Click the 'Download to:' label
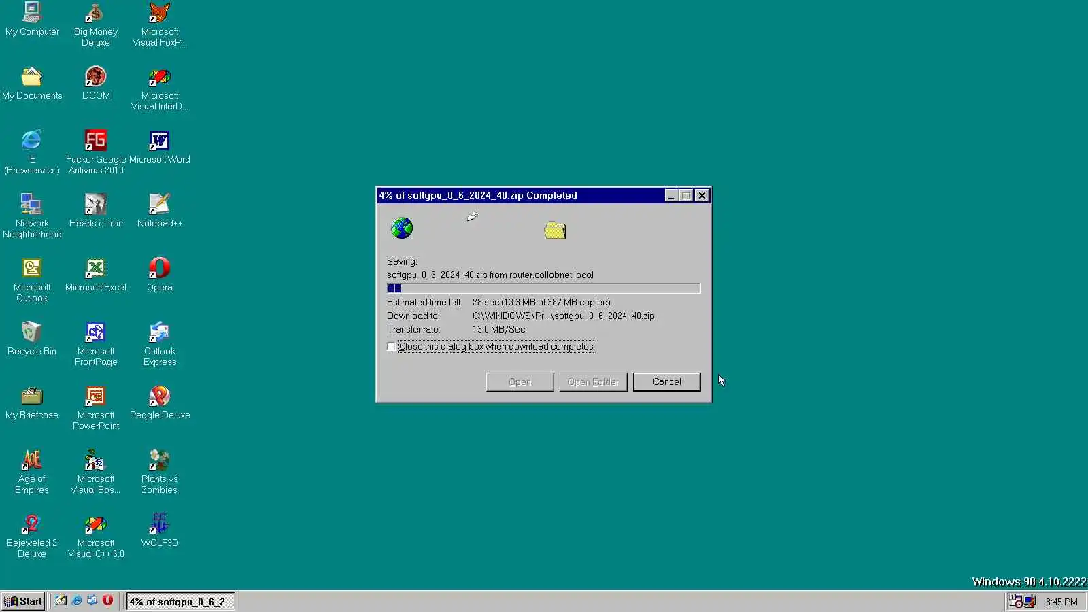The image size is (1088, 612). [413, 316]
